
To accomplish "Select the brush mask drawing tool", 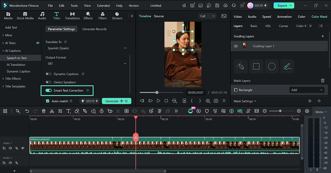I will (x=287, y=66).
